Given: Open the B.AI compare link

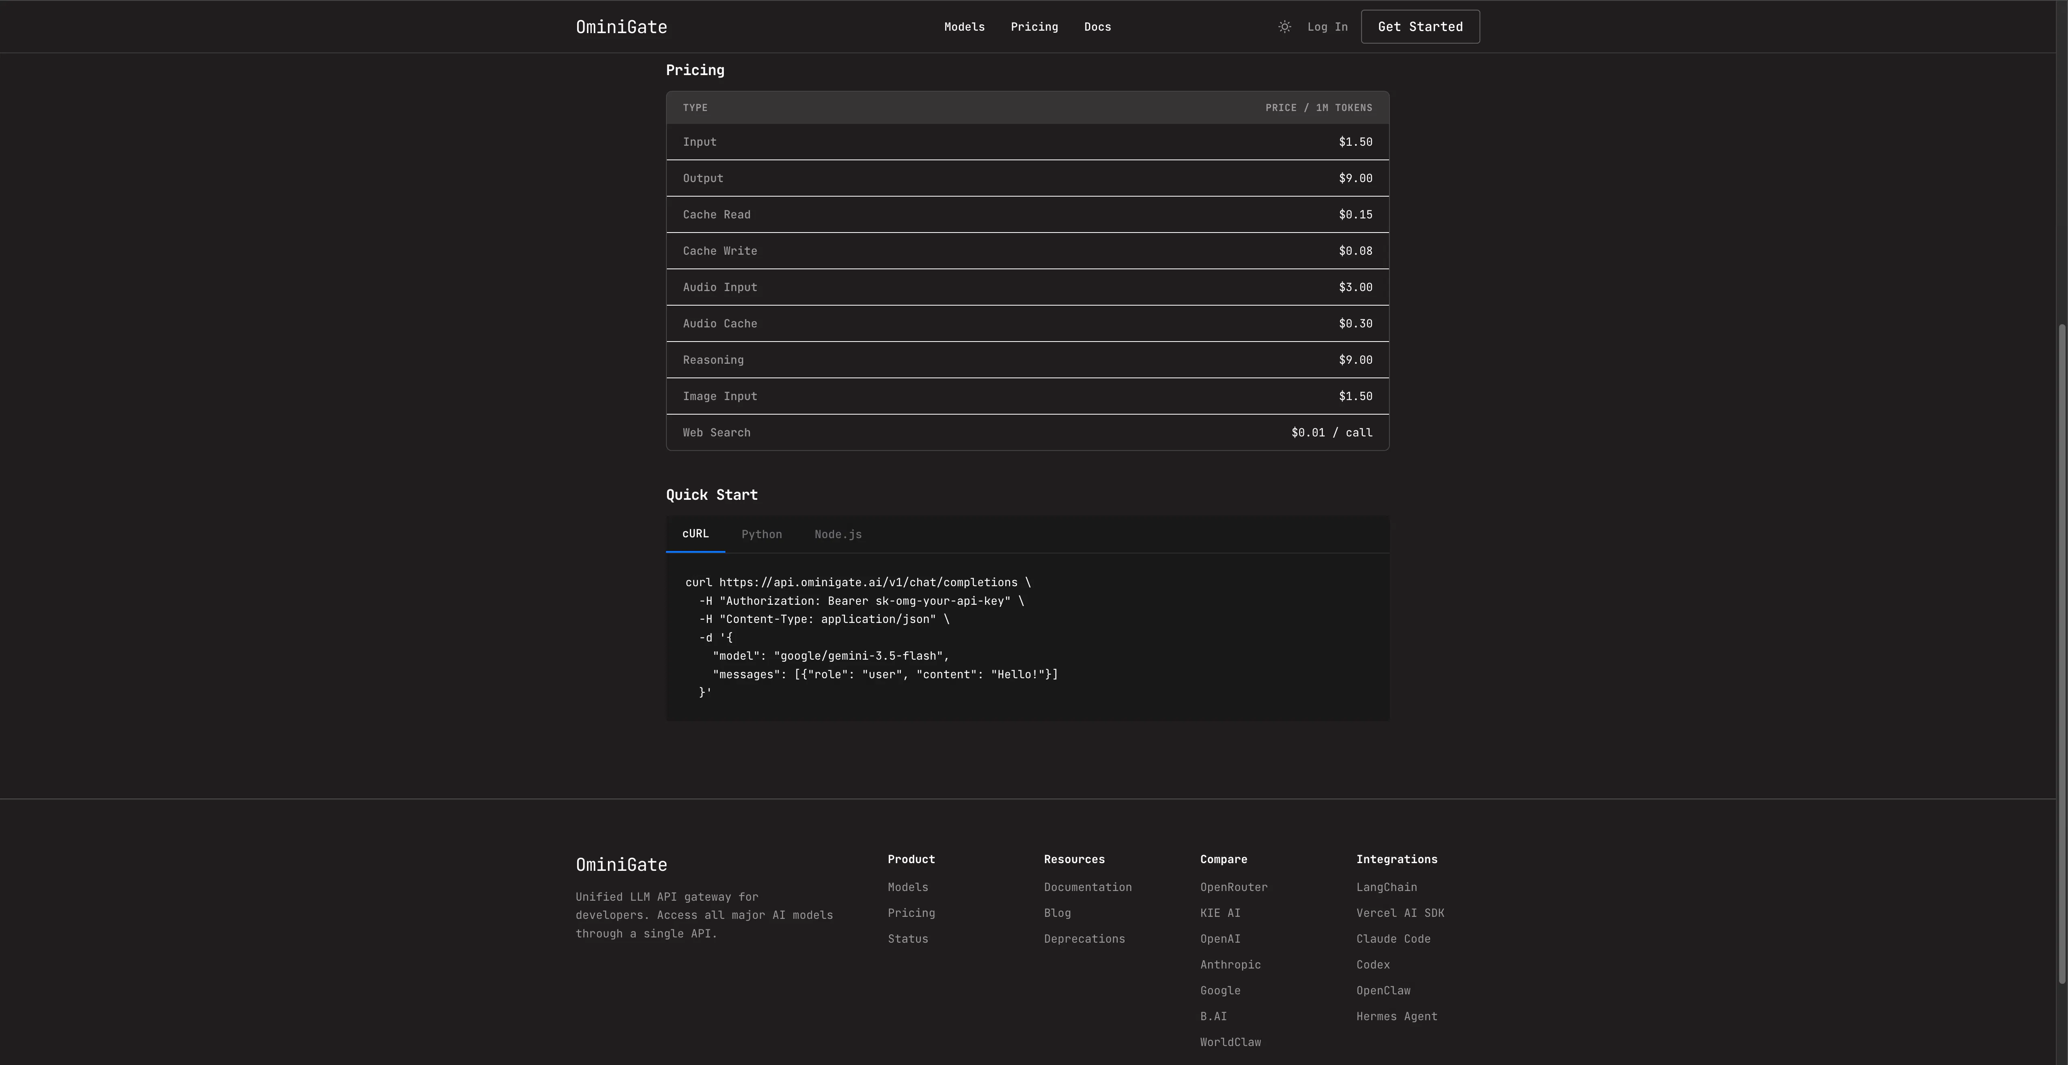Looking at the screenshot, I should coord(1214,1016).
